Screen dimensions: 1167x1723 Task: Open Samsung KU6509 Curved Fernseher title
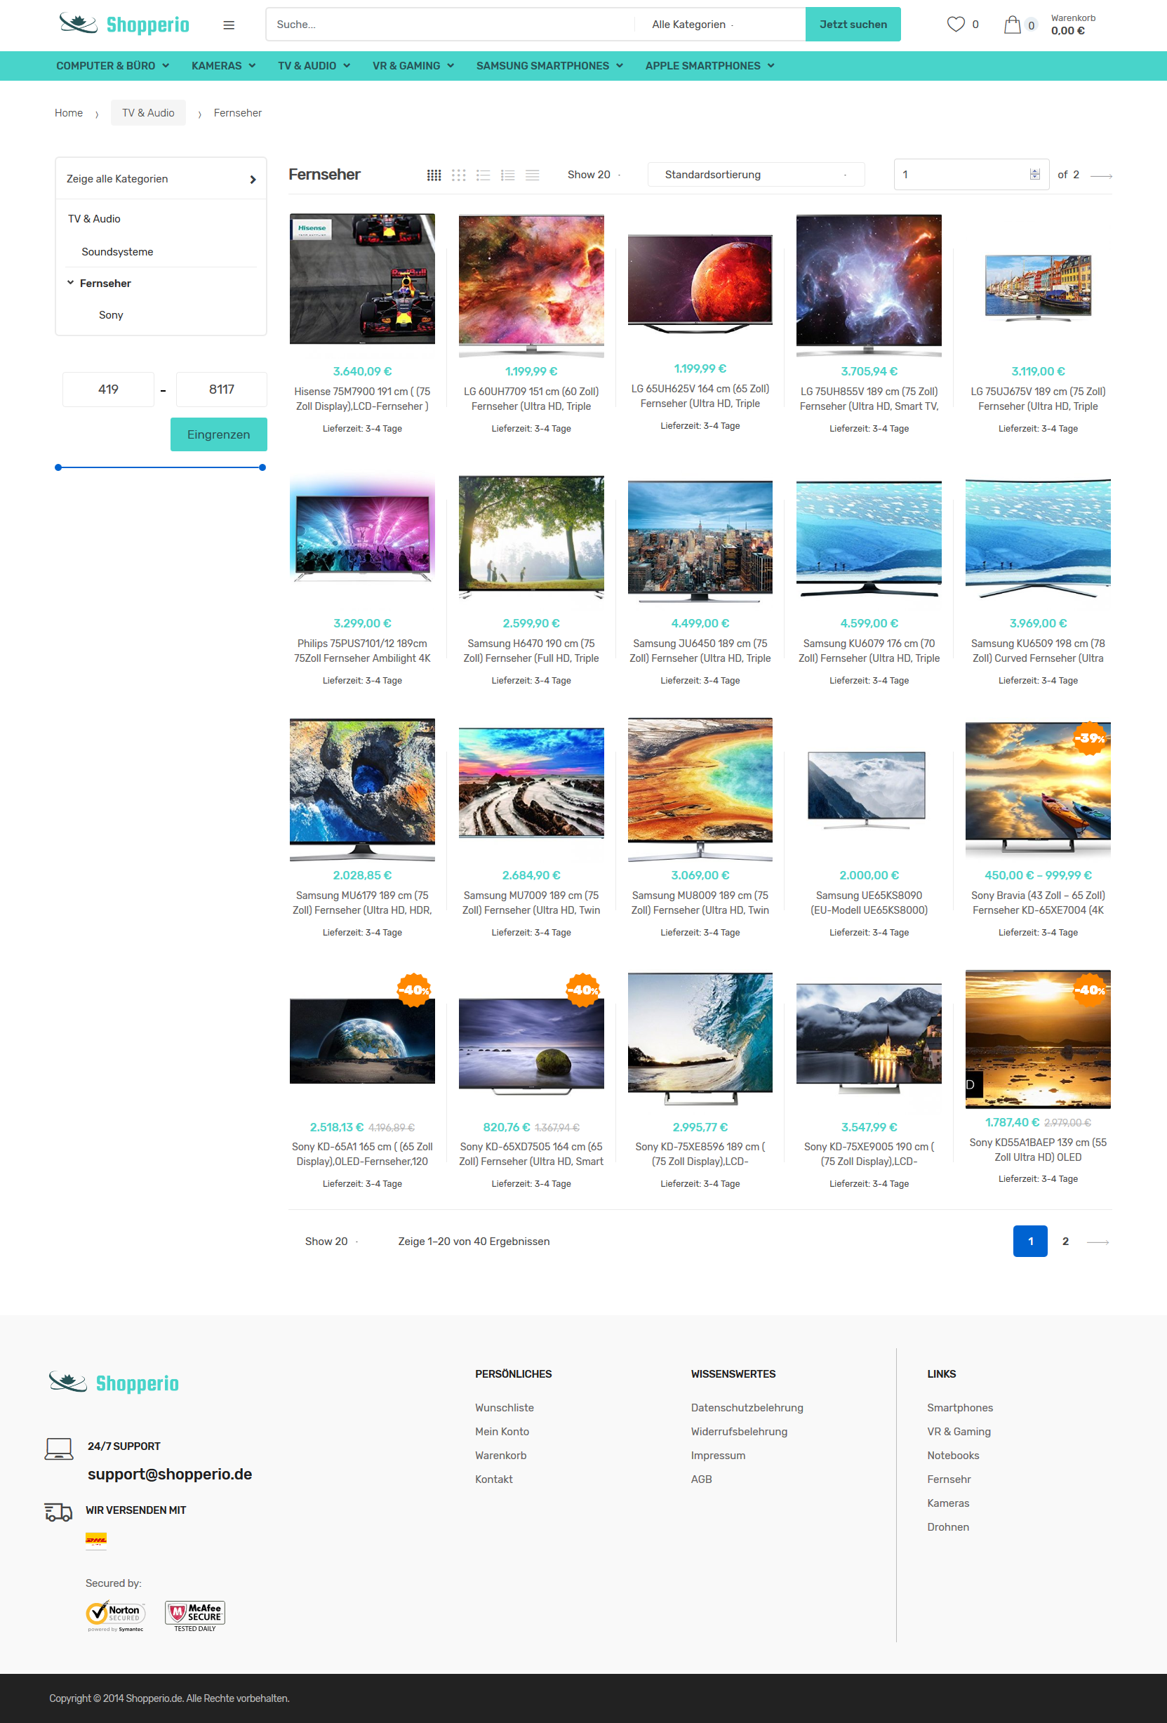pos(1038,651)
